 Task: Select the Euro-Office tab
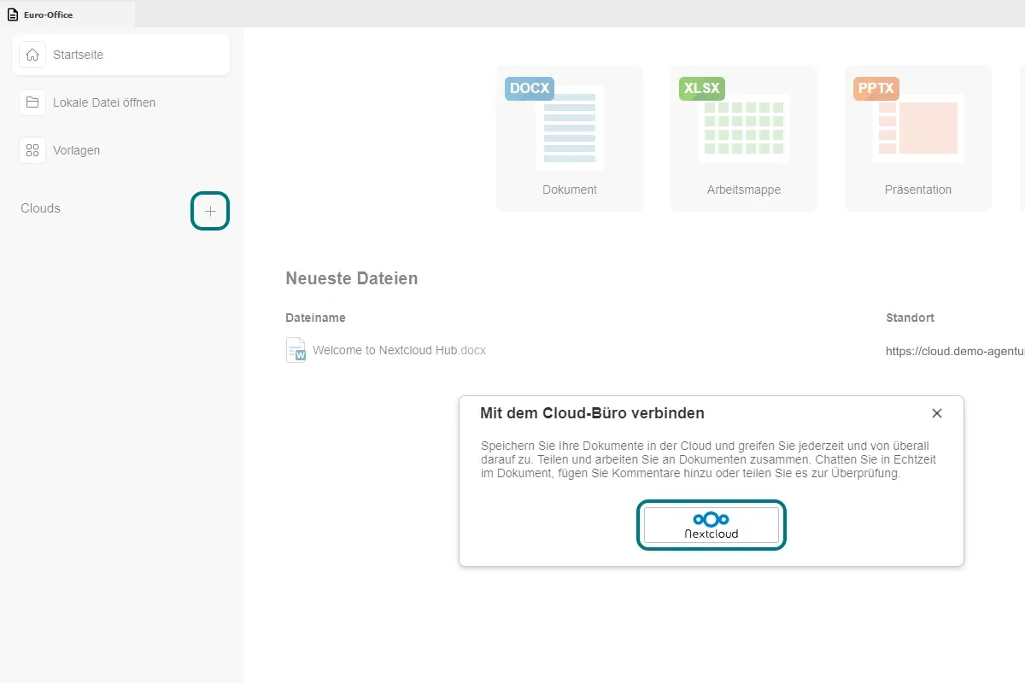point(67,14)
